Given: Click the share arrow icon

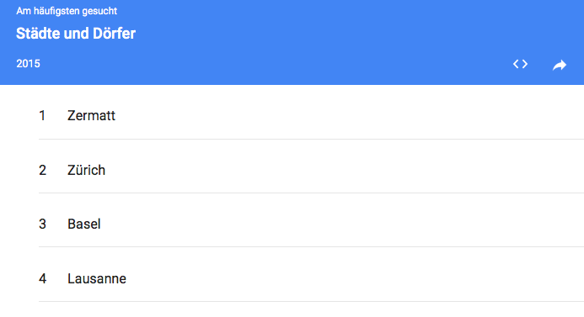Looking at the screenshot, I should pyautogui.click(x=560, y=65).
